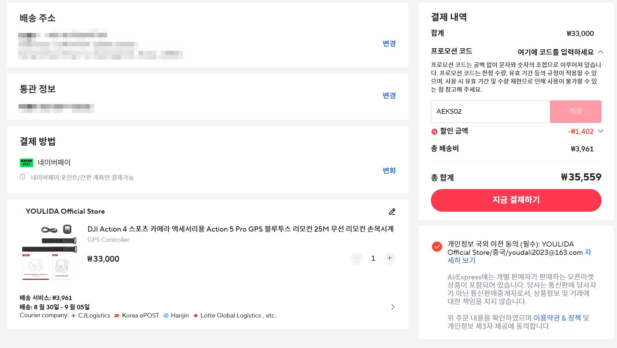Click the Hanjin courier icon
This screenshot has width=617, height=348.
[166, 316]
